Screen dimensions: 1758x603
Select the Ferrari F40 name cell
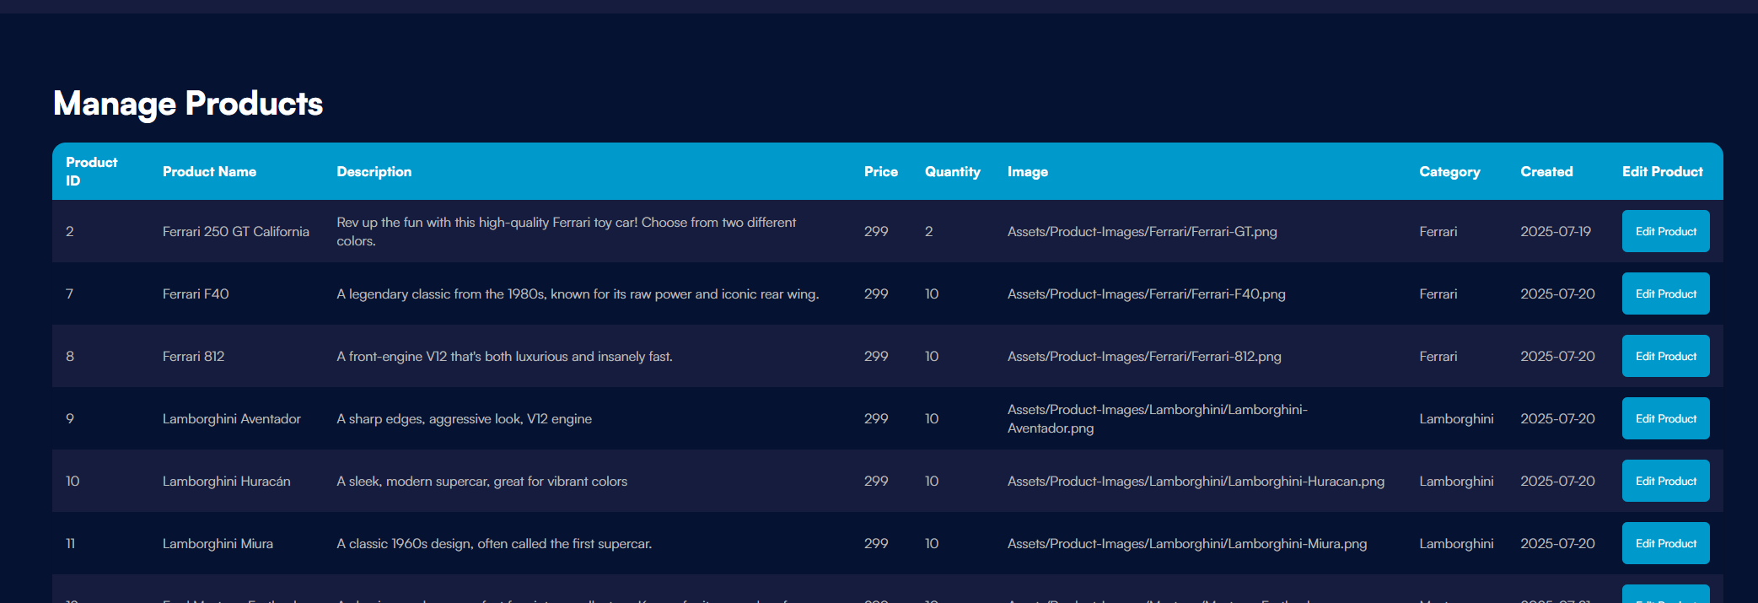196,293
